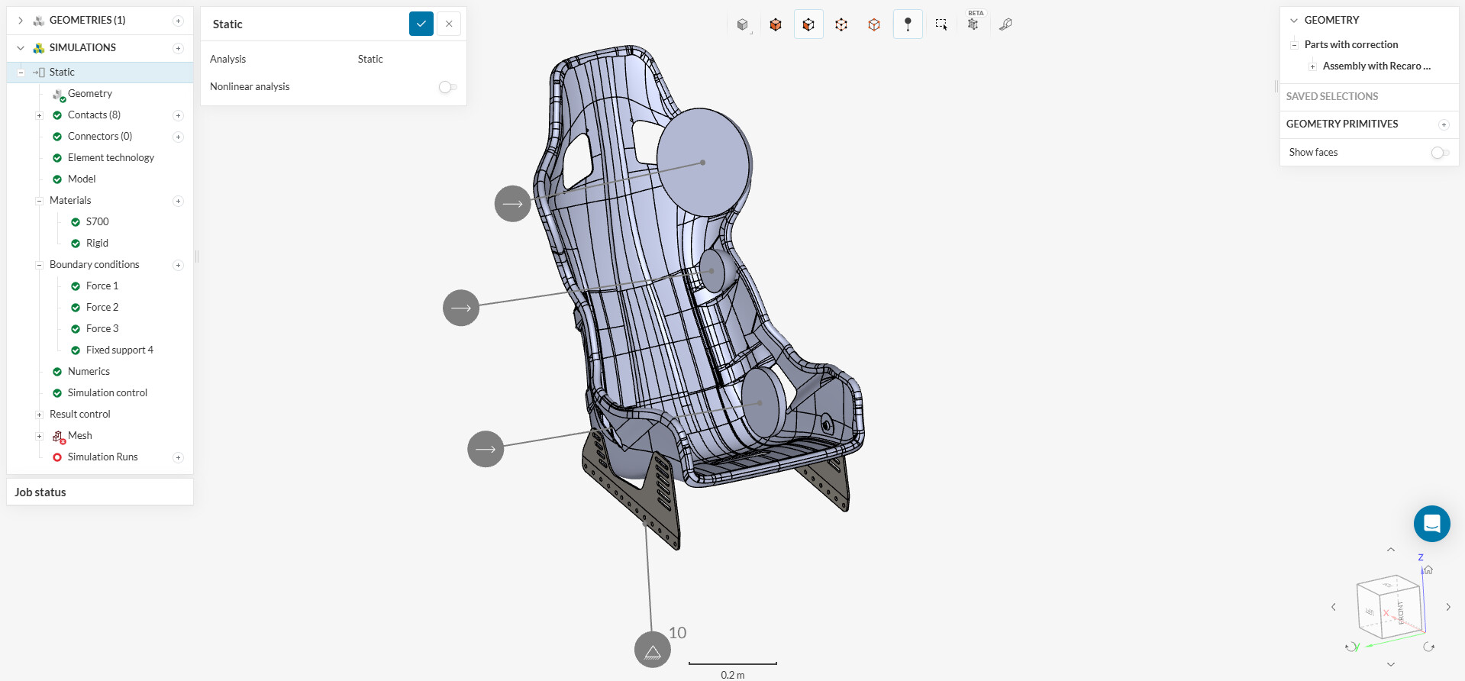This screenshot has width=1465, height=681.
Task: Click the top force arrow marker in viewport
Action: tap(513, 204)
